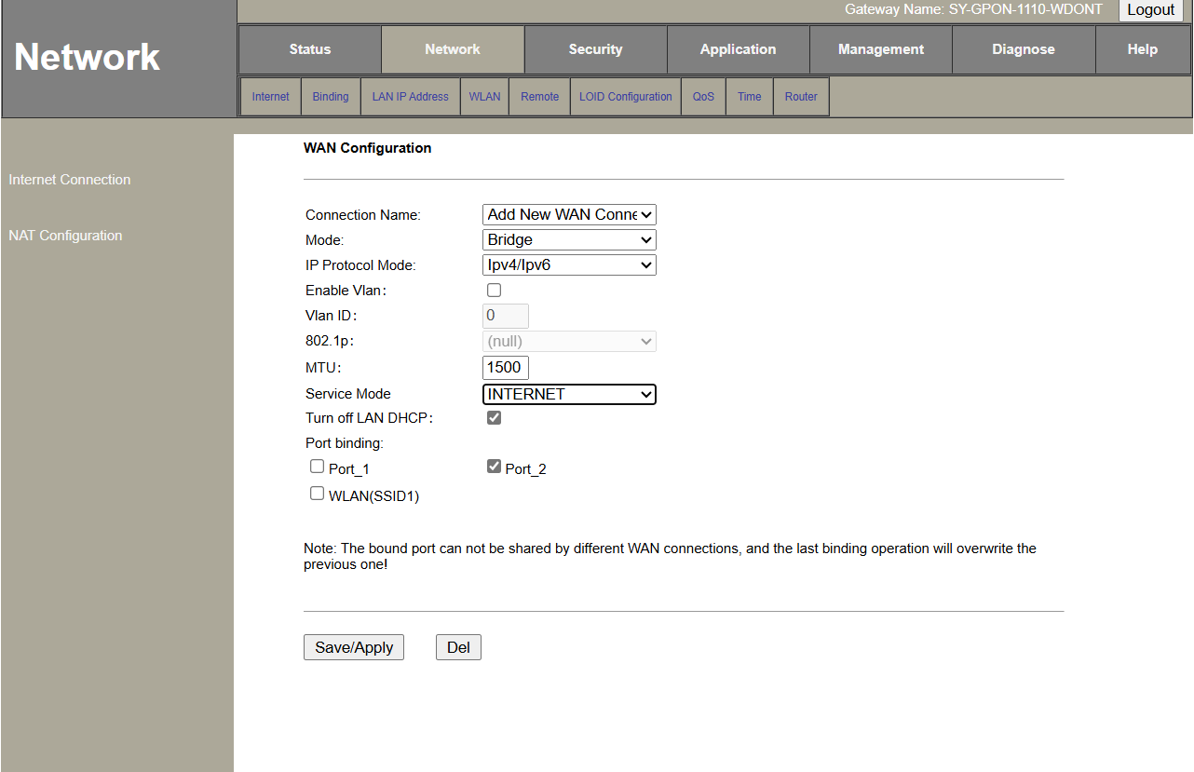Open the Service Mode dropdown
The width and height of the screenshot is (1194, 772).
coord(569,394)
